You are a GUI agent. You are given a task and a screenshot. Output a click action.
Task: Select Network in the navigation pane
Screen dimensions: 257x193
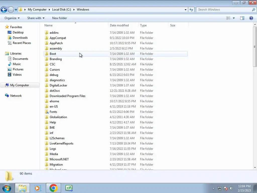(16, 96)
